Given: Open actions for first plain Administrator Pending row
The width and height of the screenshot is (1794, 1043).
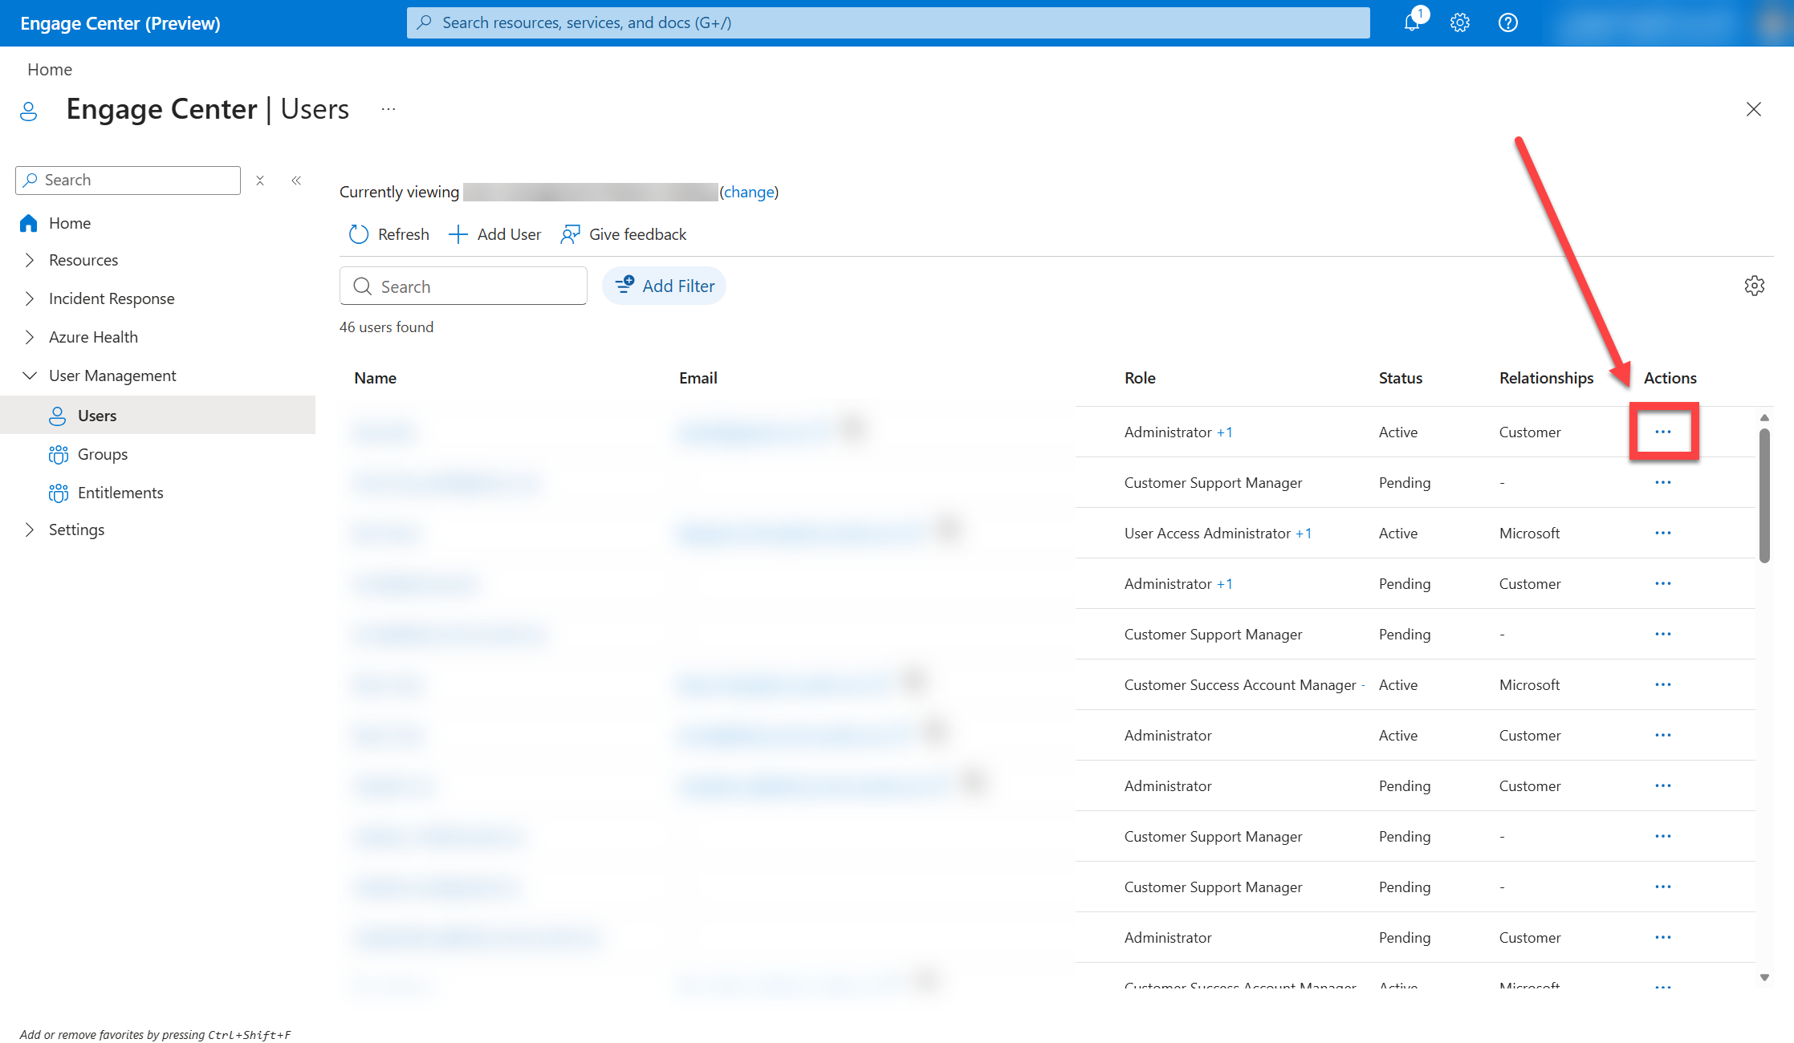Looking at the screenshot, I should (x=1662, y=785).
